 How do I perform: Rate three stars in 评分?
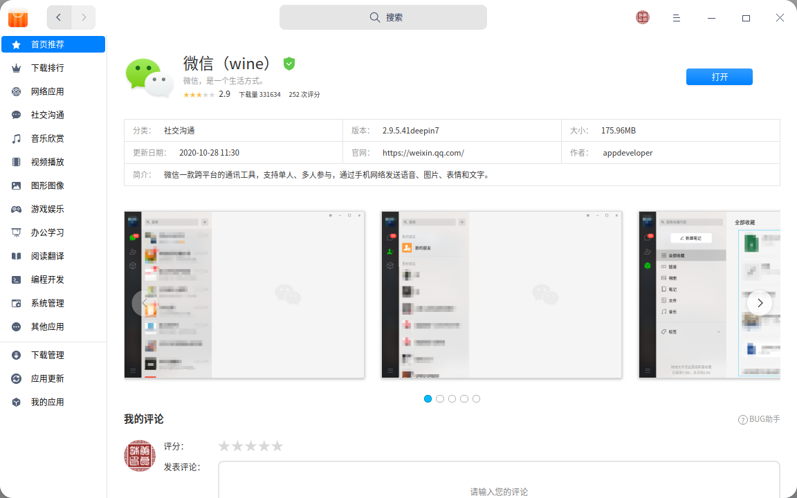(x=250, y=446)
